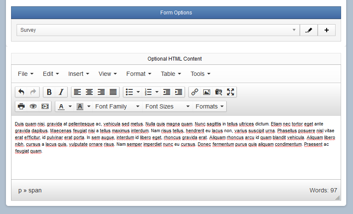Click the plus button to add form
Viewport: 353px width, 214px height.
click(327, 30)
